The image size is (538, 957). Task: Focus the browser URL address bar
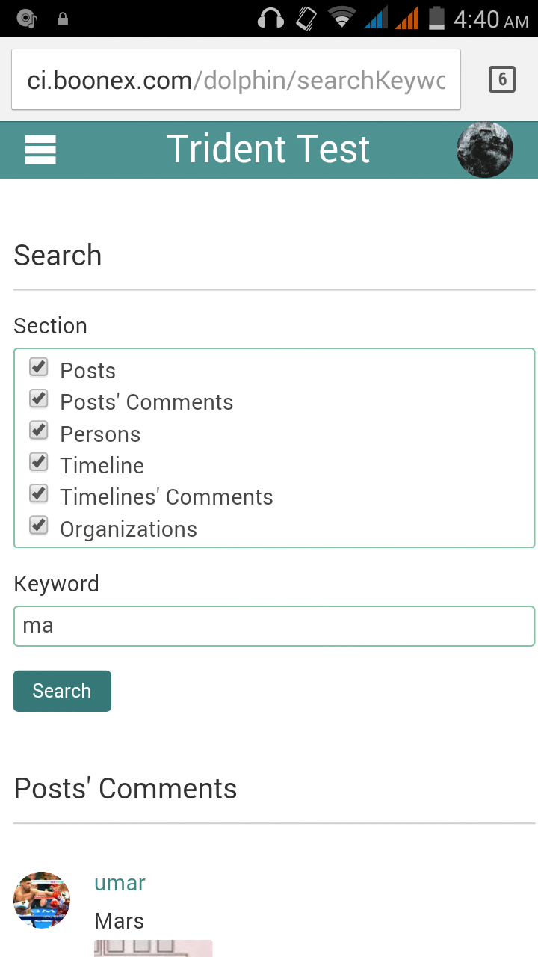click(236, 80)
